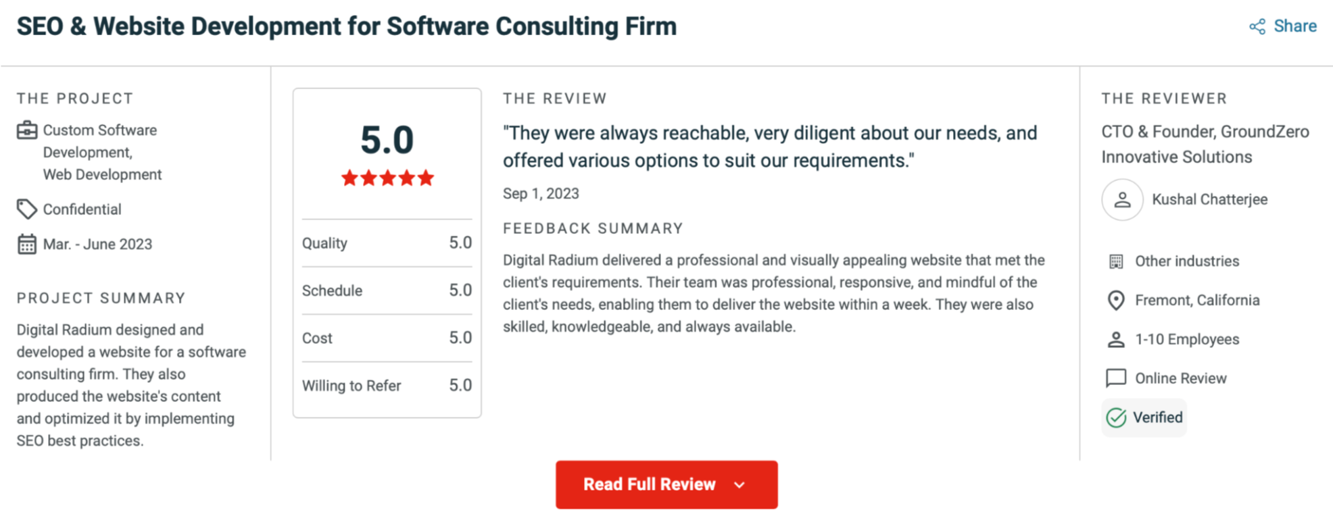Click the reviewer avatar icon for Kushal Chatterjee

1122,200
